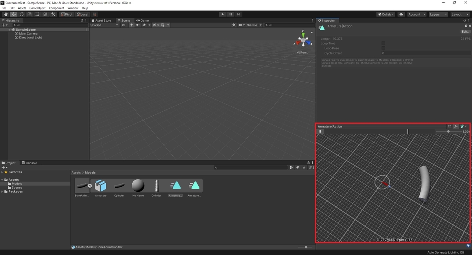The height and width of the screenshot is (255, 472).
Task: Switch to the Asset Store tab
Action: coord(101,20)
